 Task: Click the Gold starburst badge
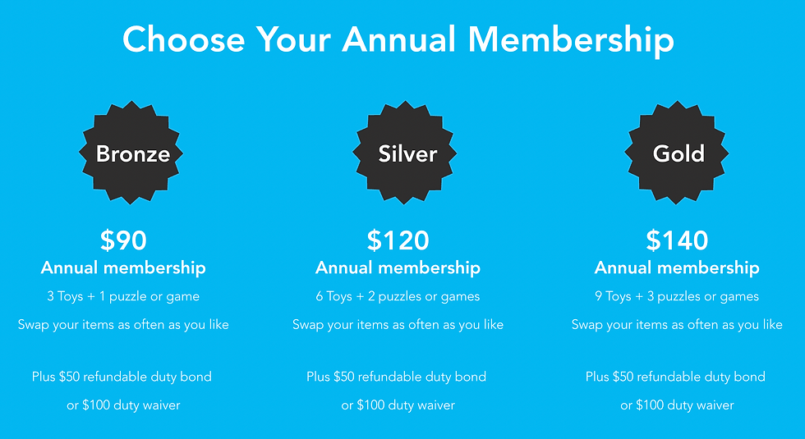click(677, 153)
